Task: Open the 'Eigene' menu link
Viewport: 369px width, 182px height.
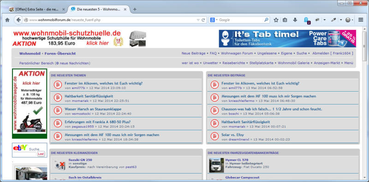Action: click(286, 53)
